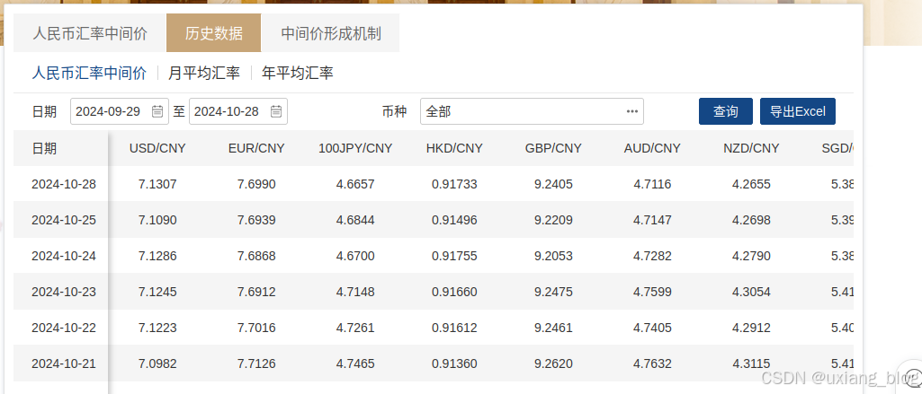Click the USD/CNY column header

tap(157, 148)
